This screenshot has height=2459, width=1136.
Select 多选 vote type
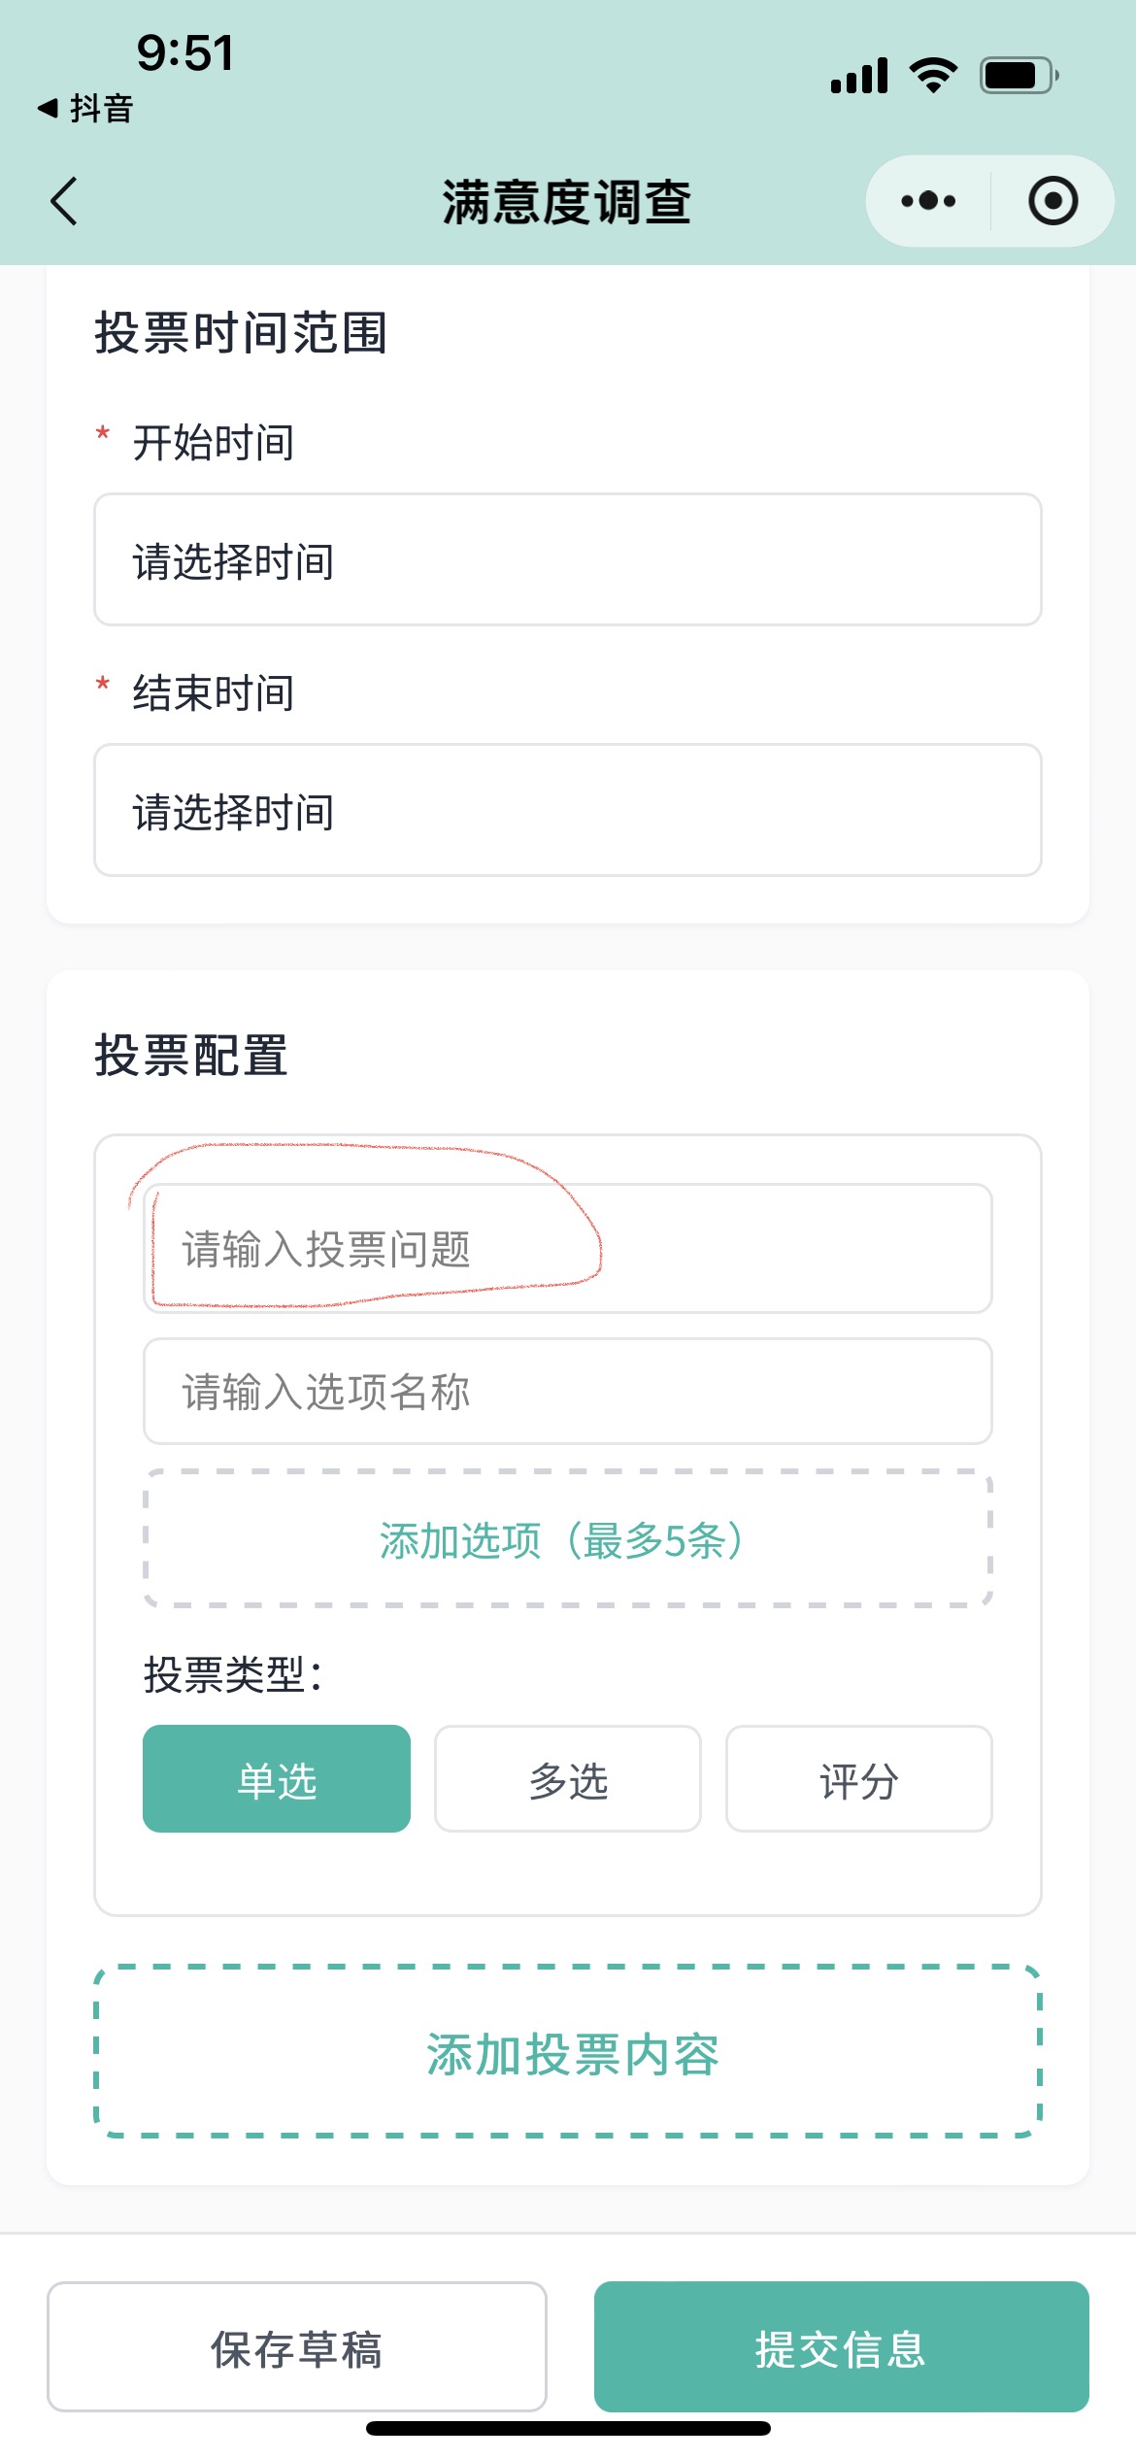(568, 1779)
